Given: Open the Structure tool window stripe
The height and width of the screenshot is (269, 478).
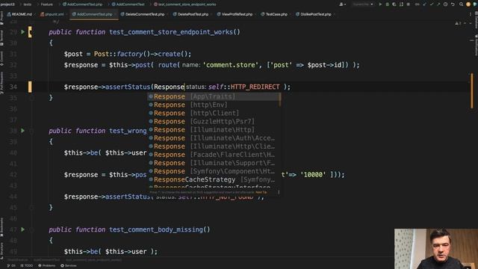Looking at the screenshot, I should point(1,250).
